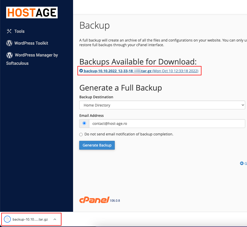
Task: Click the partially visible G link on right
Action: tap(245, 163)
